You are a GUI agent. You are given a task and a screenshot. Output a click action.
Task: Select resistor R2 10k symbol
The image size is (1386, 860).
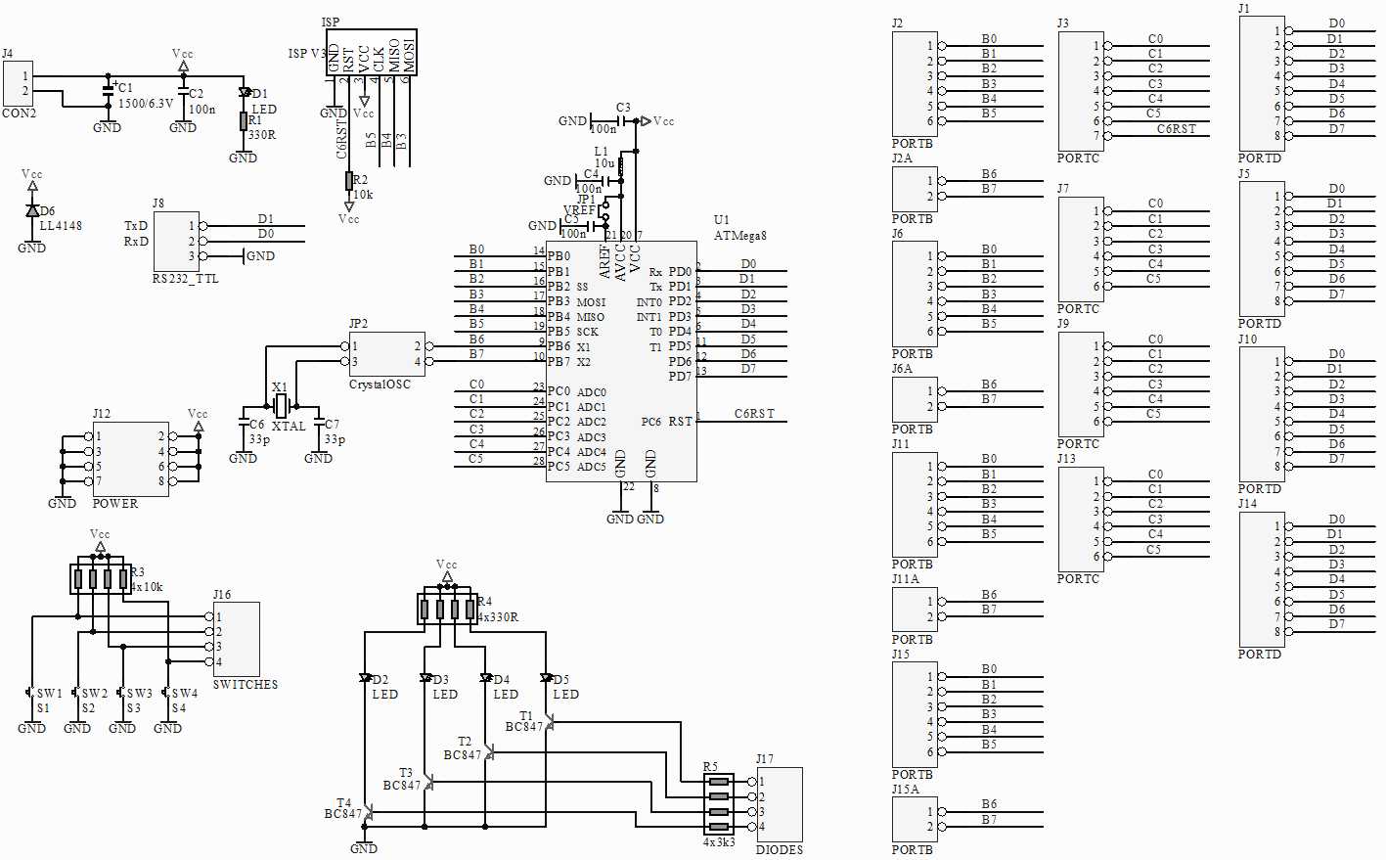click(x=349, y=181)
